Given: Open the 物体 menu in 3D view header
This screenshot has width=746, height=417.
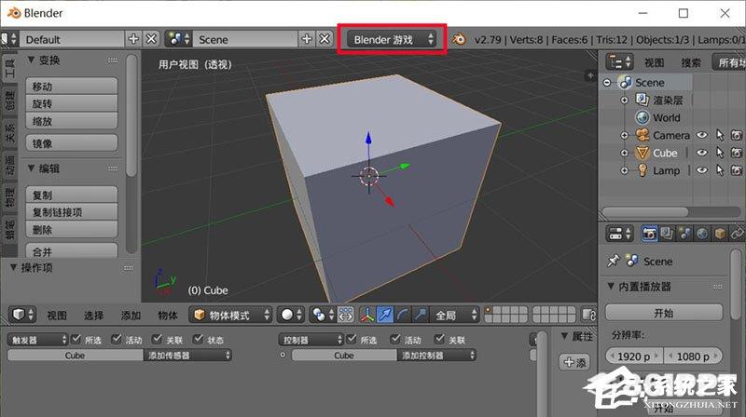Looking at the screenshot, I should point(168,315).
